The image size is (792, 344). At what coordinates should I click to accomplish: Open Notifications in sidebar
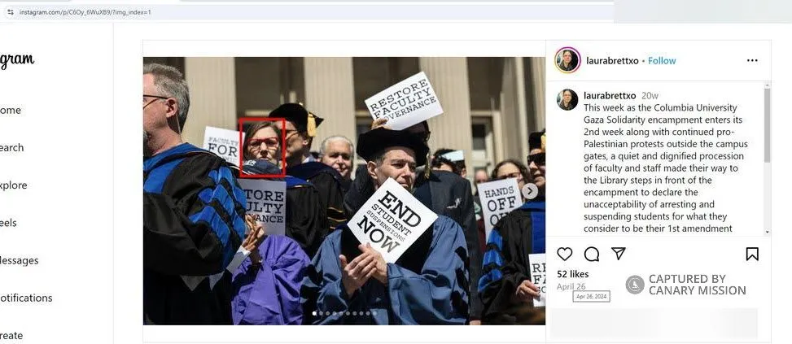point(26,298)
